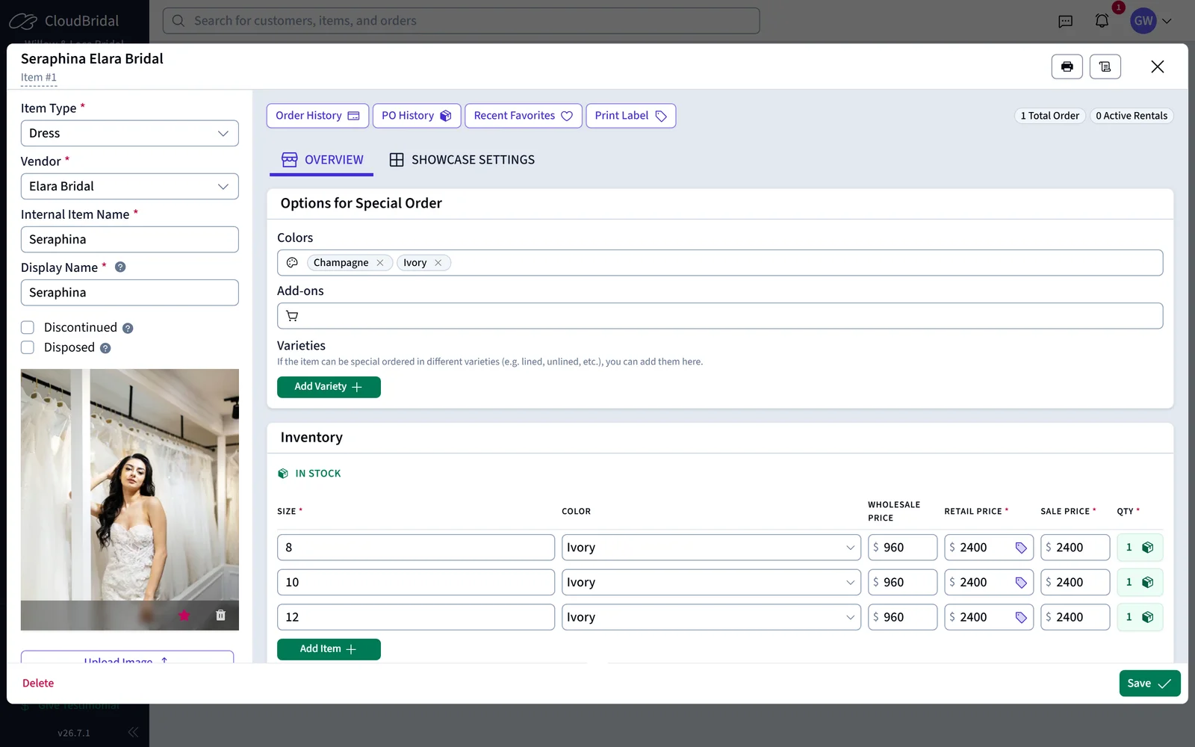The image size is (1195, 747).
Task: Click the search magnifier icon
Action: (179, 21)
